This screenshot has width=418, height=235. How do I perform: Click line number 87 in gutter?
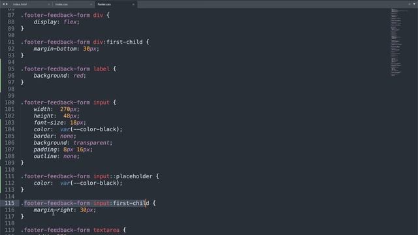pyautogui.click(x=11, y=15)
